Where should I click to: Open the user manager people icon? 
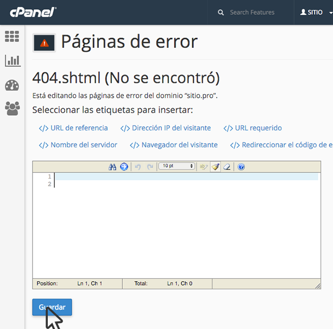(x=12, y=109)
